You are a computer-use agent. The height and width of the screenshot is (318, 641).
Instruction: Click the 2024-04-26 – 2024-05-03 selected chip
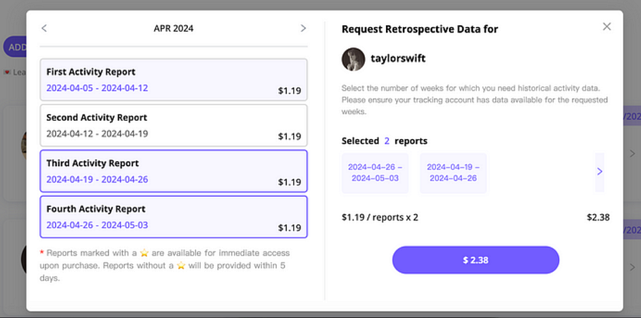pyautogui.click(x=375, y=173)
